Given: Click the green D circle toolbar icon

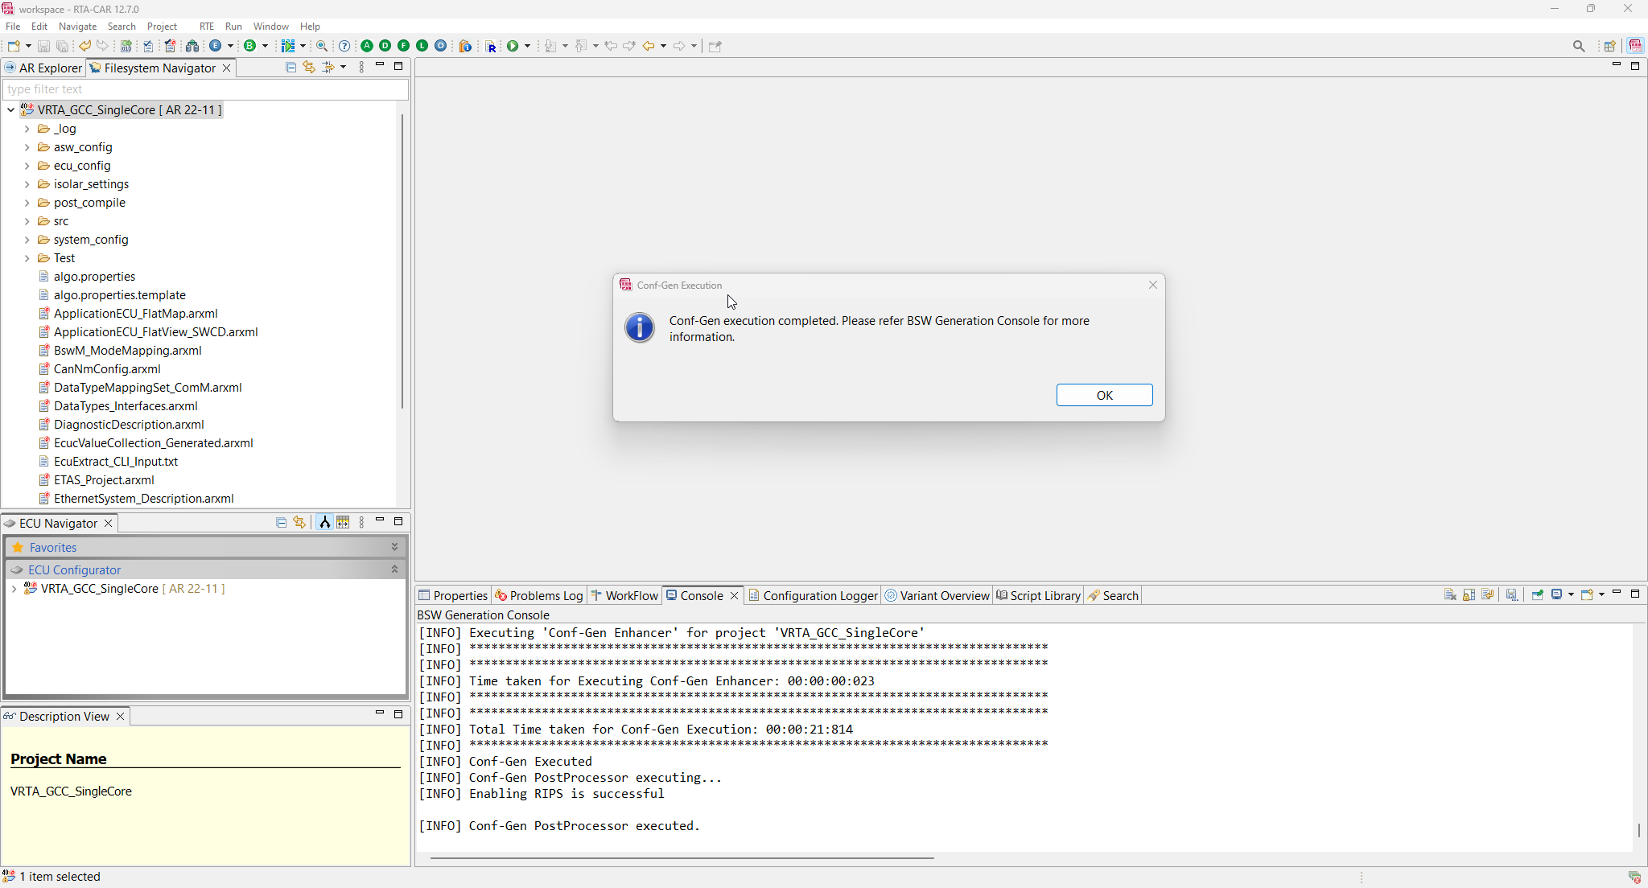Looking at the screenshot, I should (385, 46).
